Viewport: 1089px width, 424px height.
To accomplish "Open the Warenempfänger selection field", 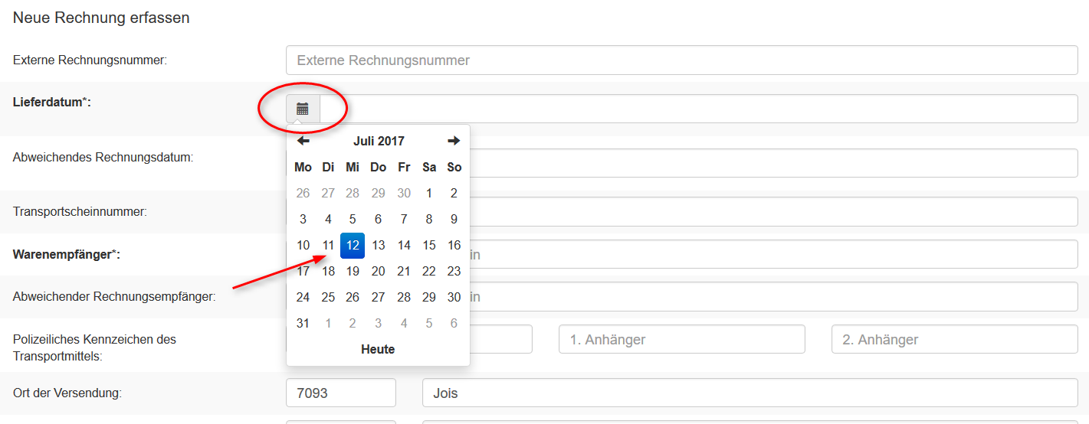I will tap(774, 254).
